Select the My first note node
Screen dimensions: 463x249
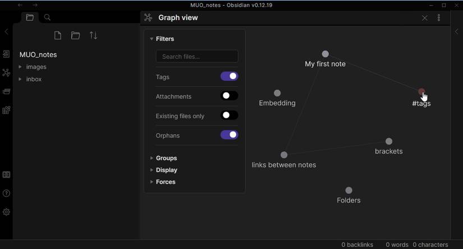click(325, 54)
